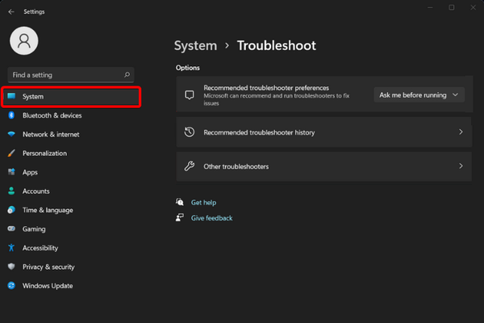
Task: Click the user profile avatar
Action: click(x=24, y=41)
